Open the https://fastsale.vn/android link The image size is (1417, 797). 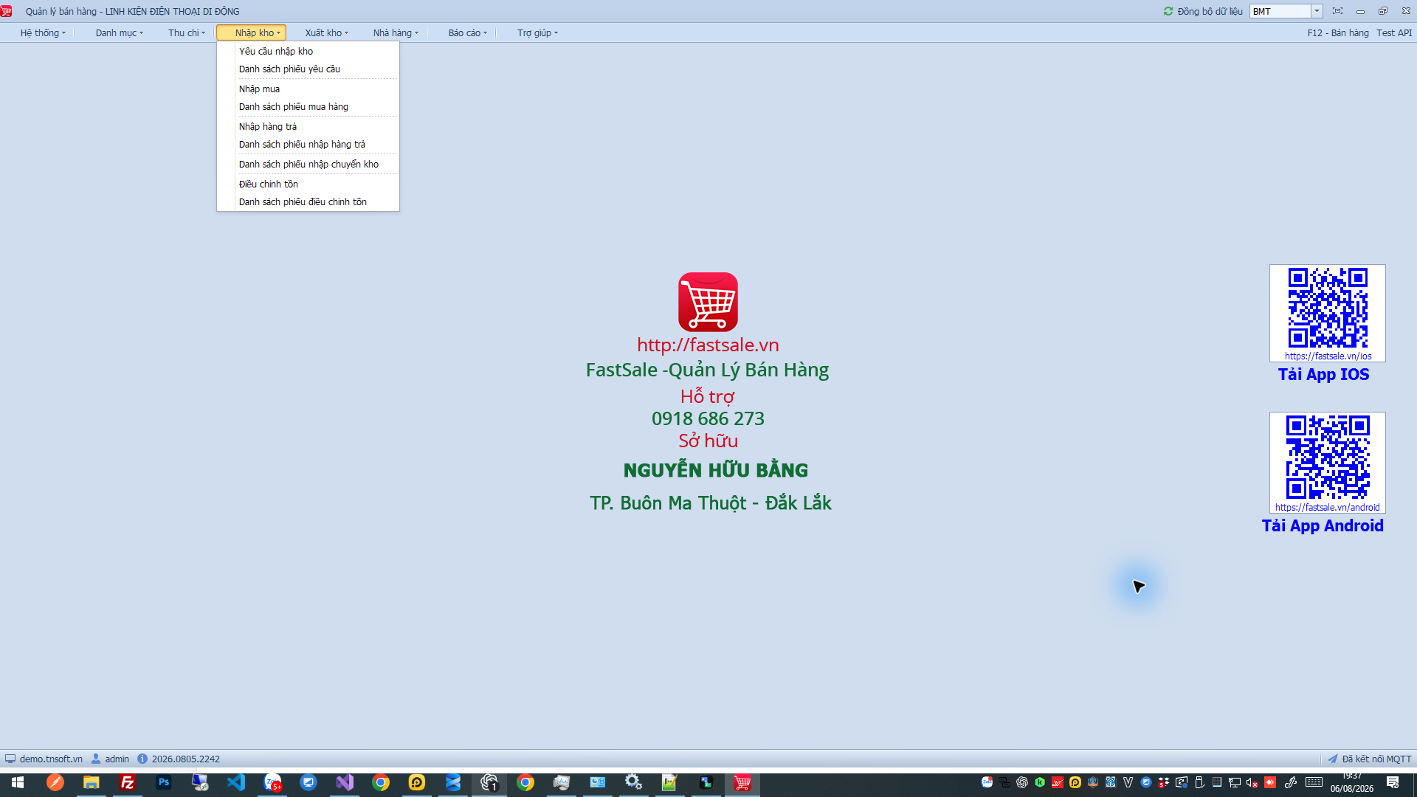click(1327, 507)
